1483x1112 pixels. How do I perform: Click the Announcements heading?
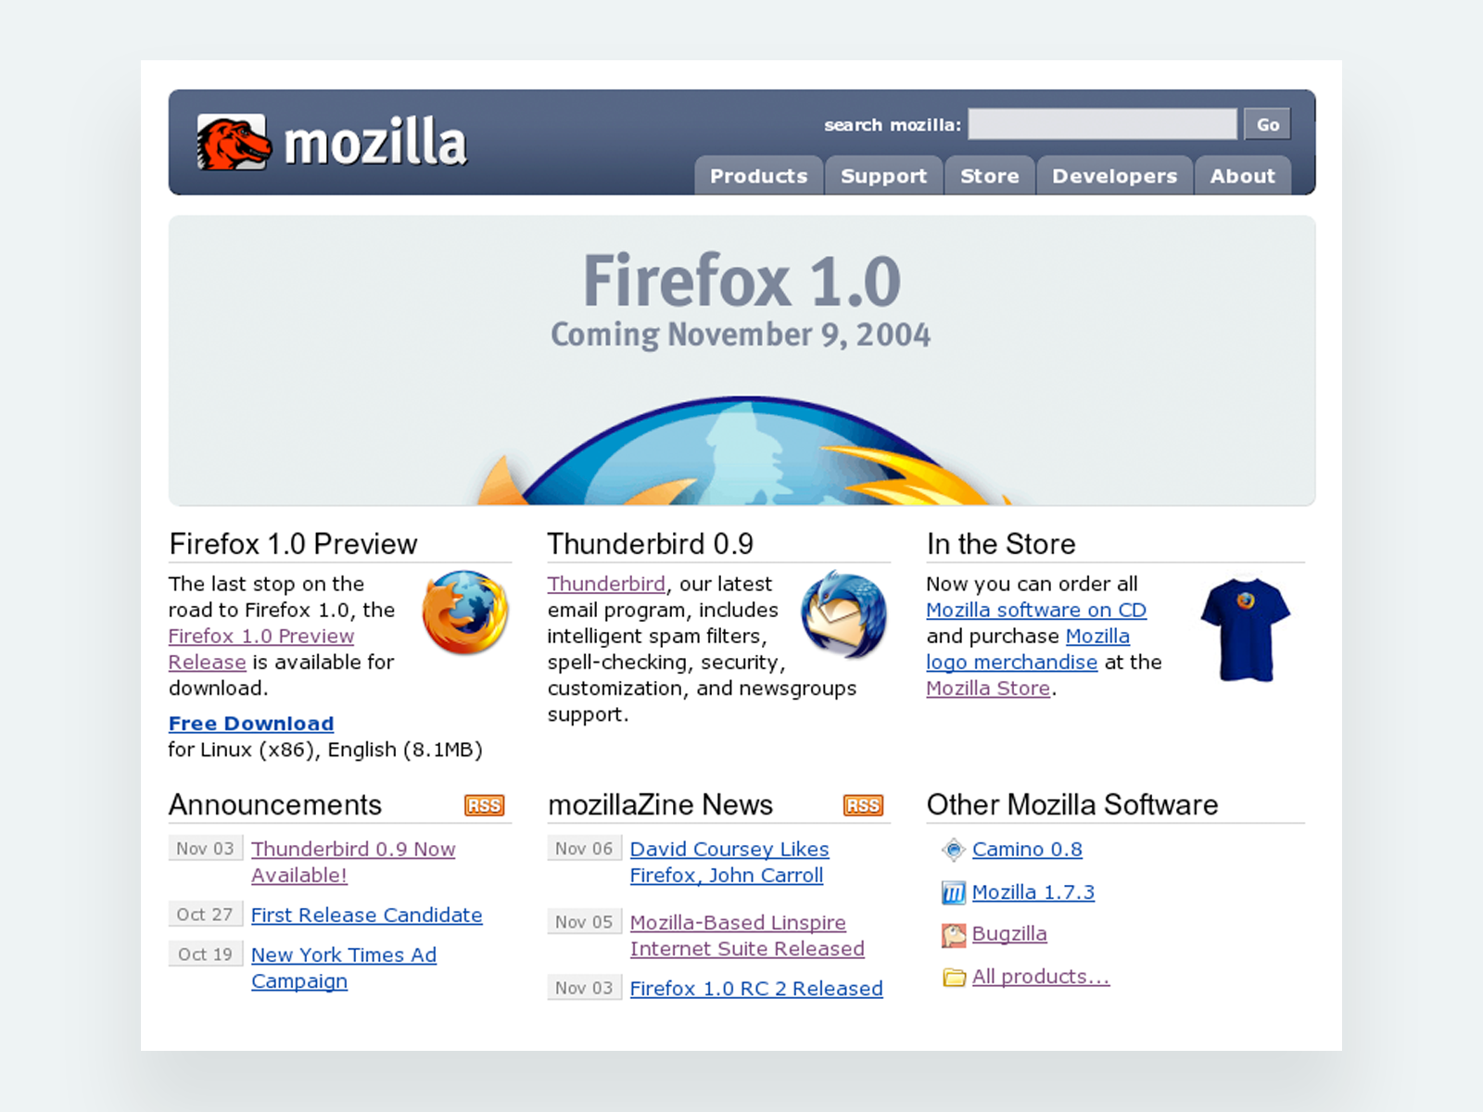(275, 804)
